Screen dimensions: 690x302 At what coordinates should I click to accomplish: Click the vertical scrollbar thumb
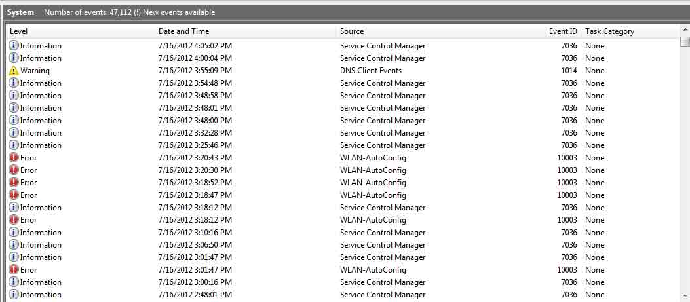(x=685, y=42)
